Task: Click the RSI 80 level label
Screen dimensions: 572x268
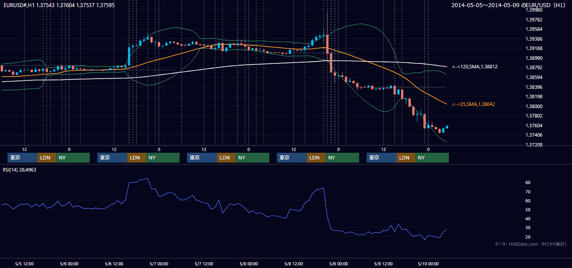Action: (528, 183)
